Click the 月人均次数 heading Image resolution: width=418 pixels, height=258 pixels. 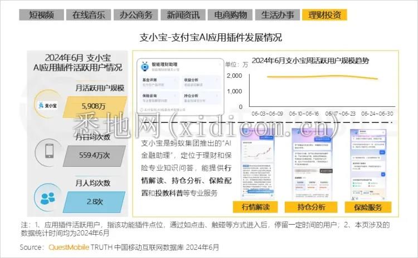coord(93,183)
